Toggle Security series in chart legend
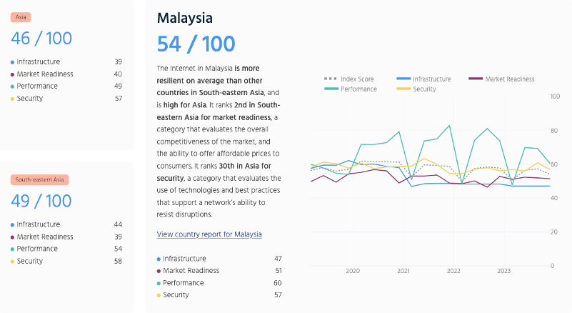Viewport: 572px width, 313px height. [x=423, y=89]
